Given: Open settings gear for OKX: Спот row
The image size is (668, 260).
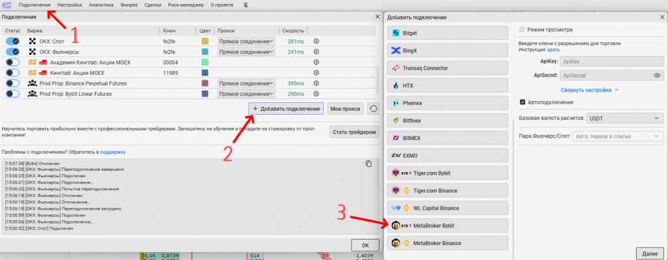Looking at the screenshot, I should [x=316, y=41].
